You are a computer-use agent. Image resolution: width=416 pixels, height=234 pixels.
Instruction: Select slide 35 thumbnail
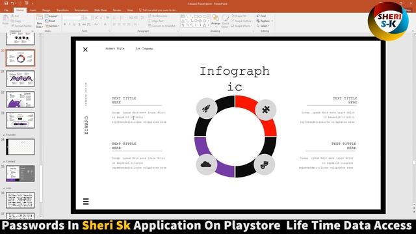20,174
